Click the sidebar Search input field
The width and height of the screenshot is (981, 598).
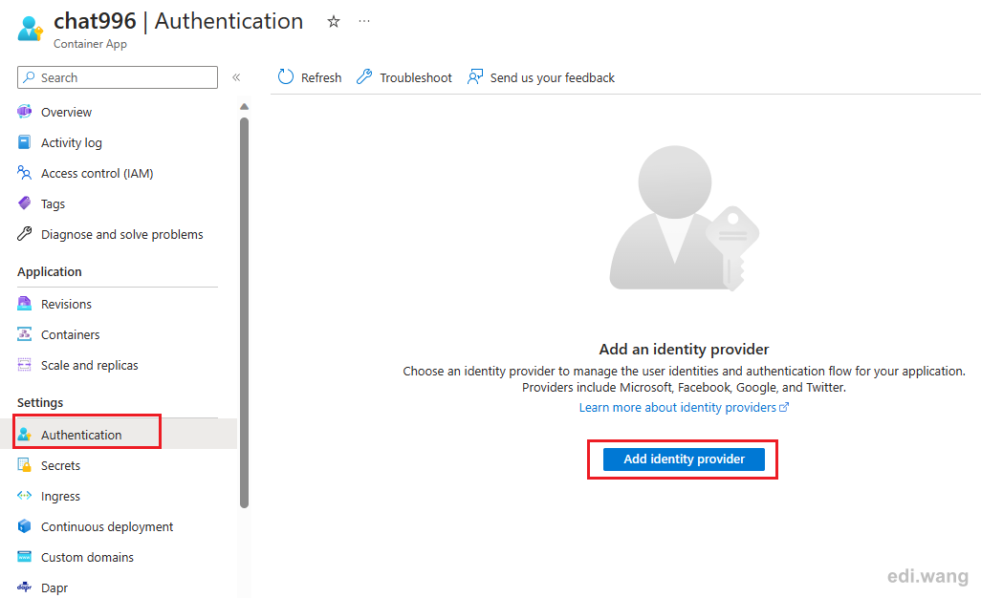pos(118,77)
